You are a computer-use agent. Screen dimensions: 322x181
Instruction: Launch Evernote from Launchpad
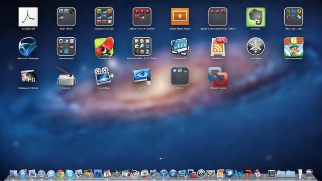point(256,17)
